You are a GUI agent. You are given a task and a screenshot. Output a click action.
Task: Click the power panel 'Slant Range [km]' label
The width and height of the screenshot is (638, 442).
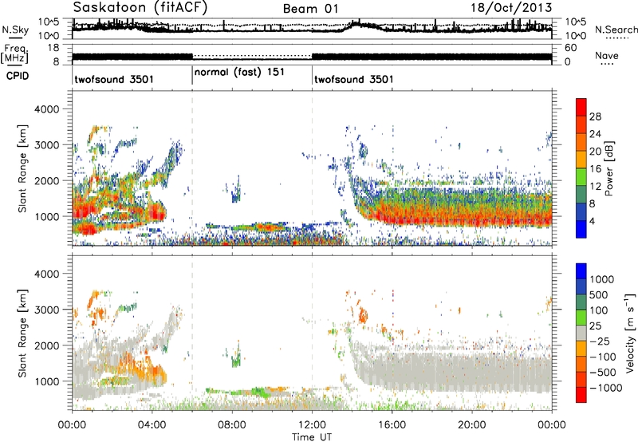point(22,168)
